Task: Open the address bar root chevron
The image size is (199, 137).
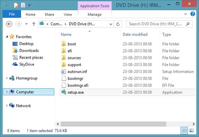Action: (x=47, y=24)
